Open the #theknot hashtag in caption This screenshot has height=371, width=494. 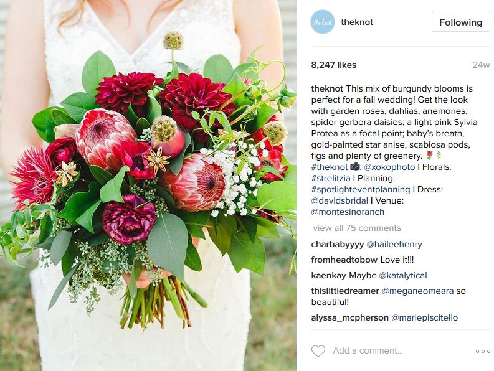point(330,167)
